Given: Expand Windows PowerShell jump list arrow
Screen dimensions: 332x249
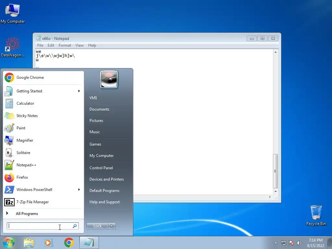Looking at the screenshot, I should tap(79, 189).
